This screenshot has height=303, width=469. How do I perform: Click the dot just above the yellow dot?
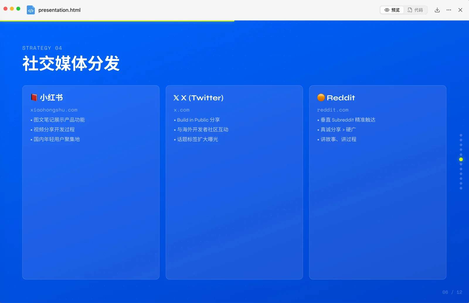tap(461, 154)
